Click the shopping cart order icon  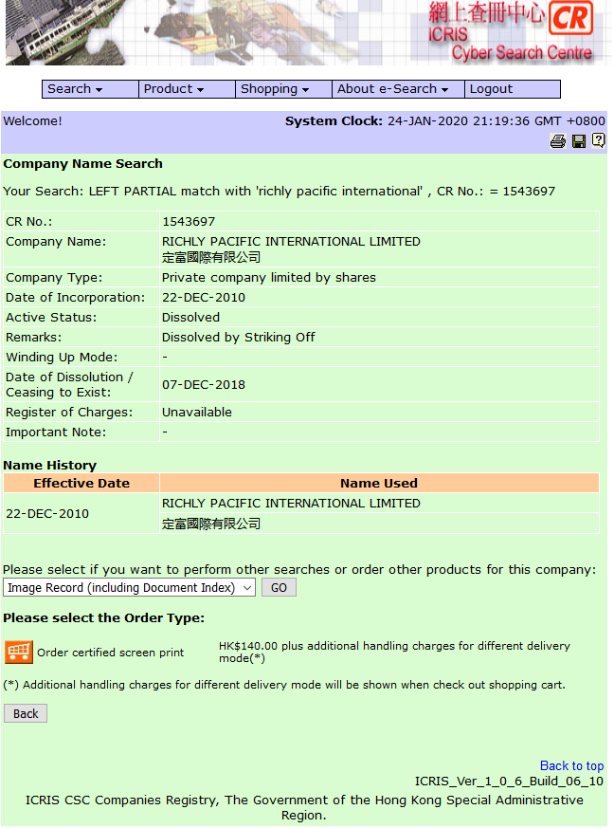coord(19,653)
